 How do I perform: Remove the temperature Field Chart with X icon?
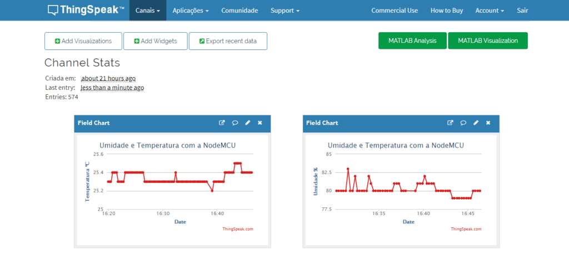(x=260, y=123)
